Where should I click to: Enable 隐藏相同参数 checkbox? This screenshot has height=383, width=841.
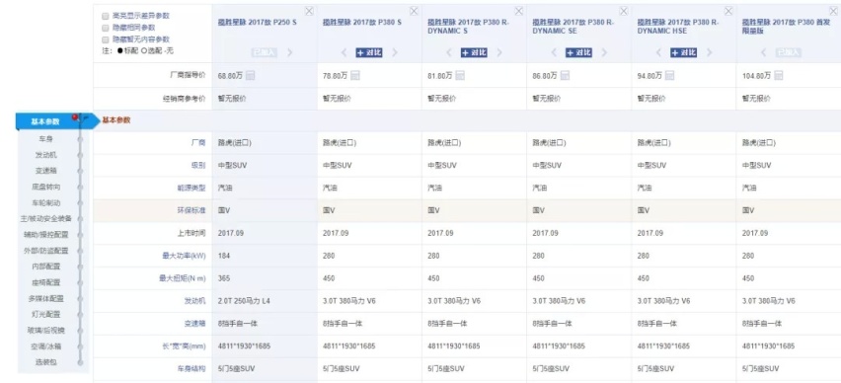click(x=106, y=28)
